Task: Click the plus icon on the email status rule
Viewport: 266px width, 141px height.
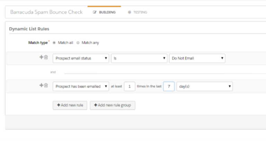Action: (41, 58)
